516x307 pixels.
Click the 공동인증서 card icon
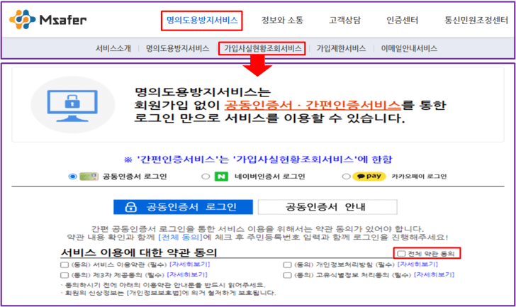pyautogui.click(x=89, y=177)
